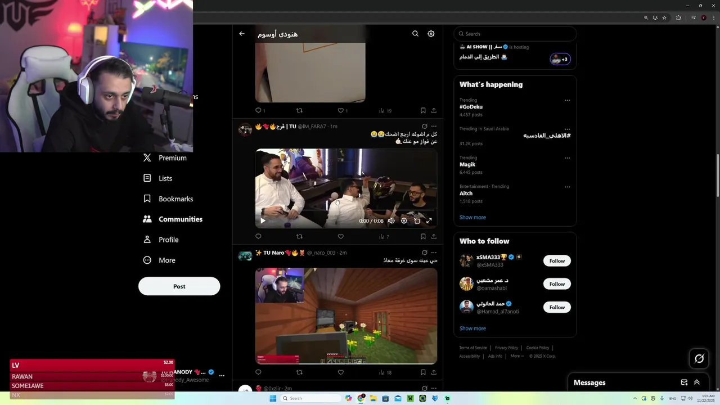The height and width of the screenshot is (405, 720).
Task: View analytics showing 18 on @_naro_003 post
Action: (x=385, y=372)
